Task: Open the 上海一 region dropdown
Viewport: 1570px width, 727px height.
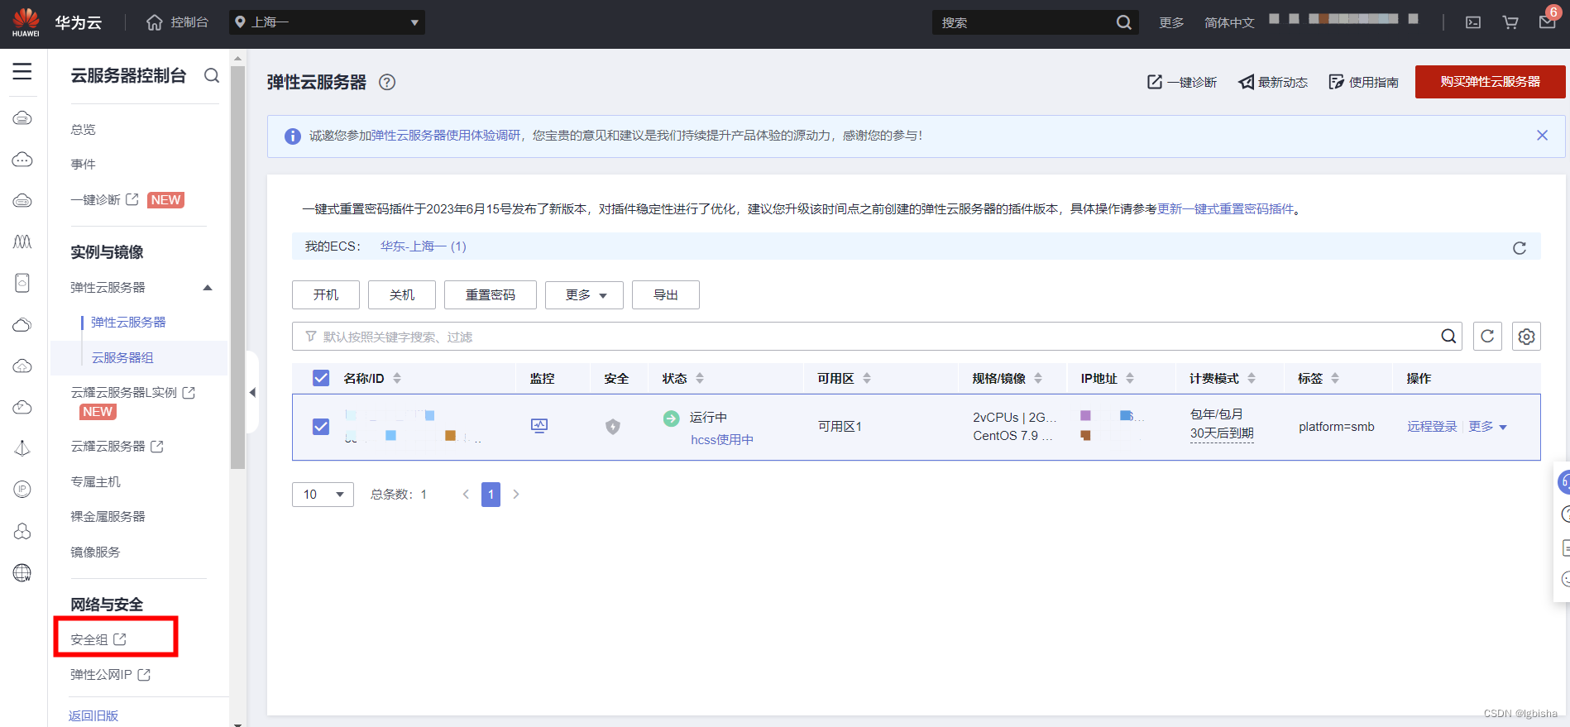Action: [x=327, y=22]
